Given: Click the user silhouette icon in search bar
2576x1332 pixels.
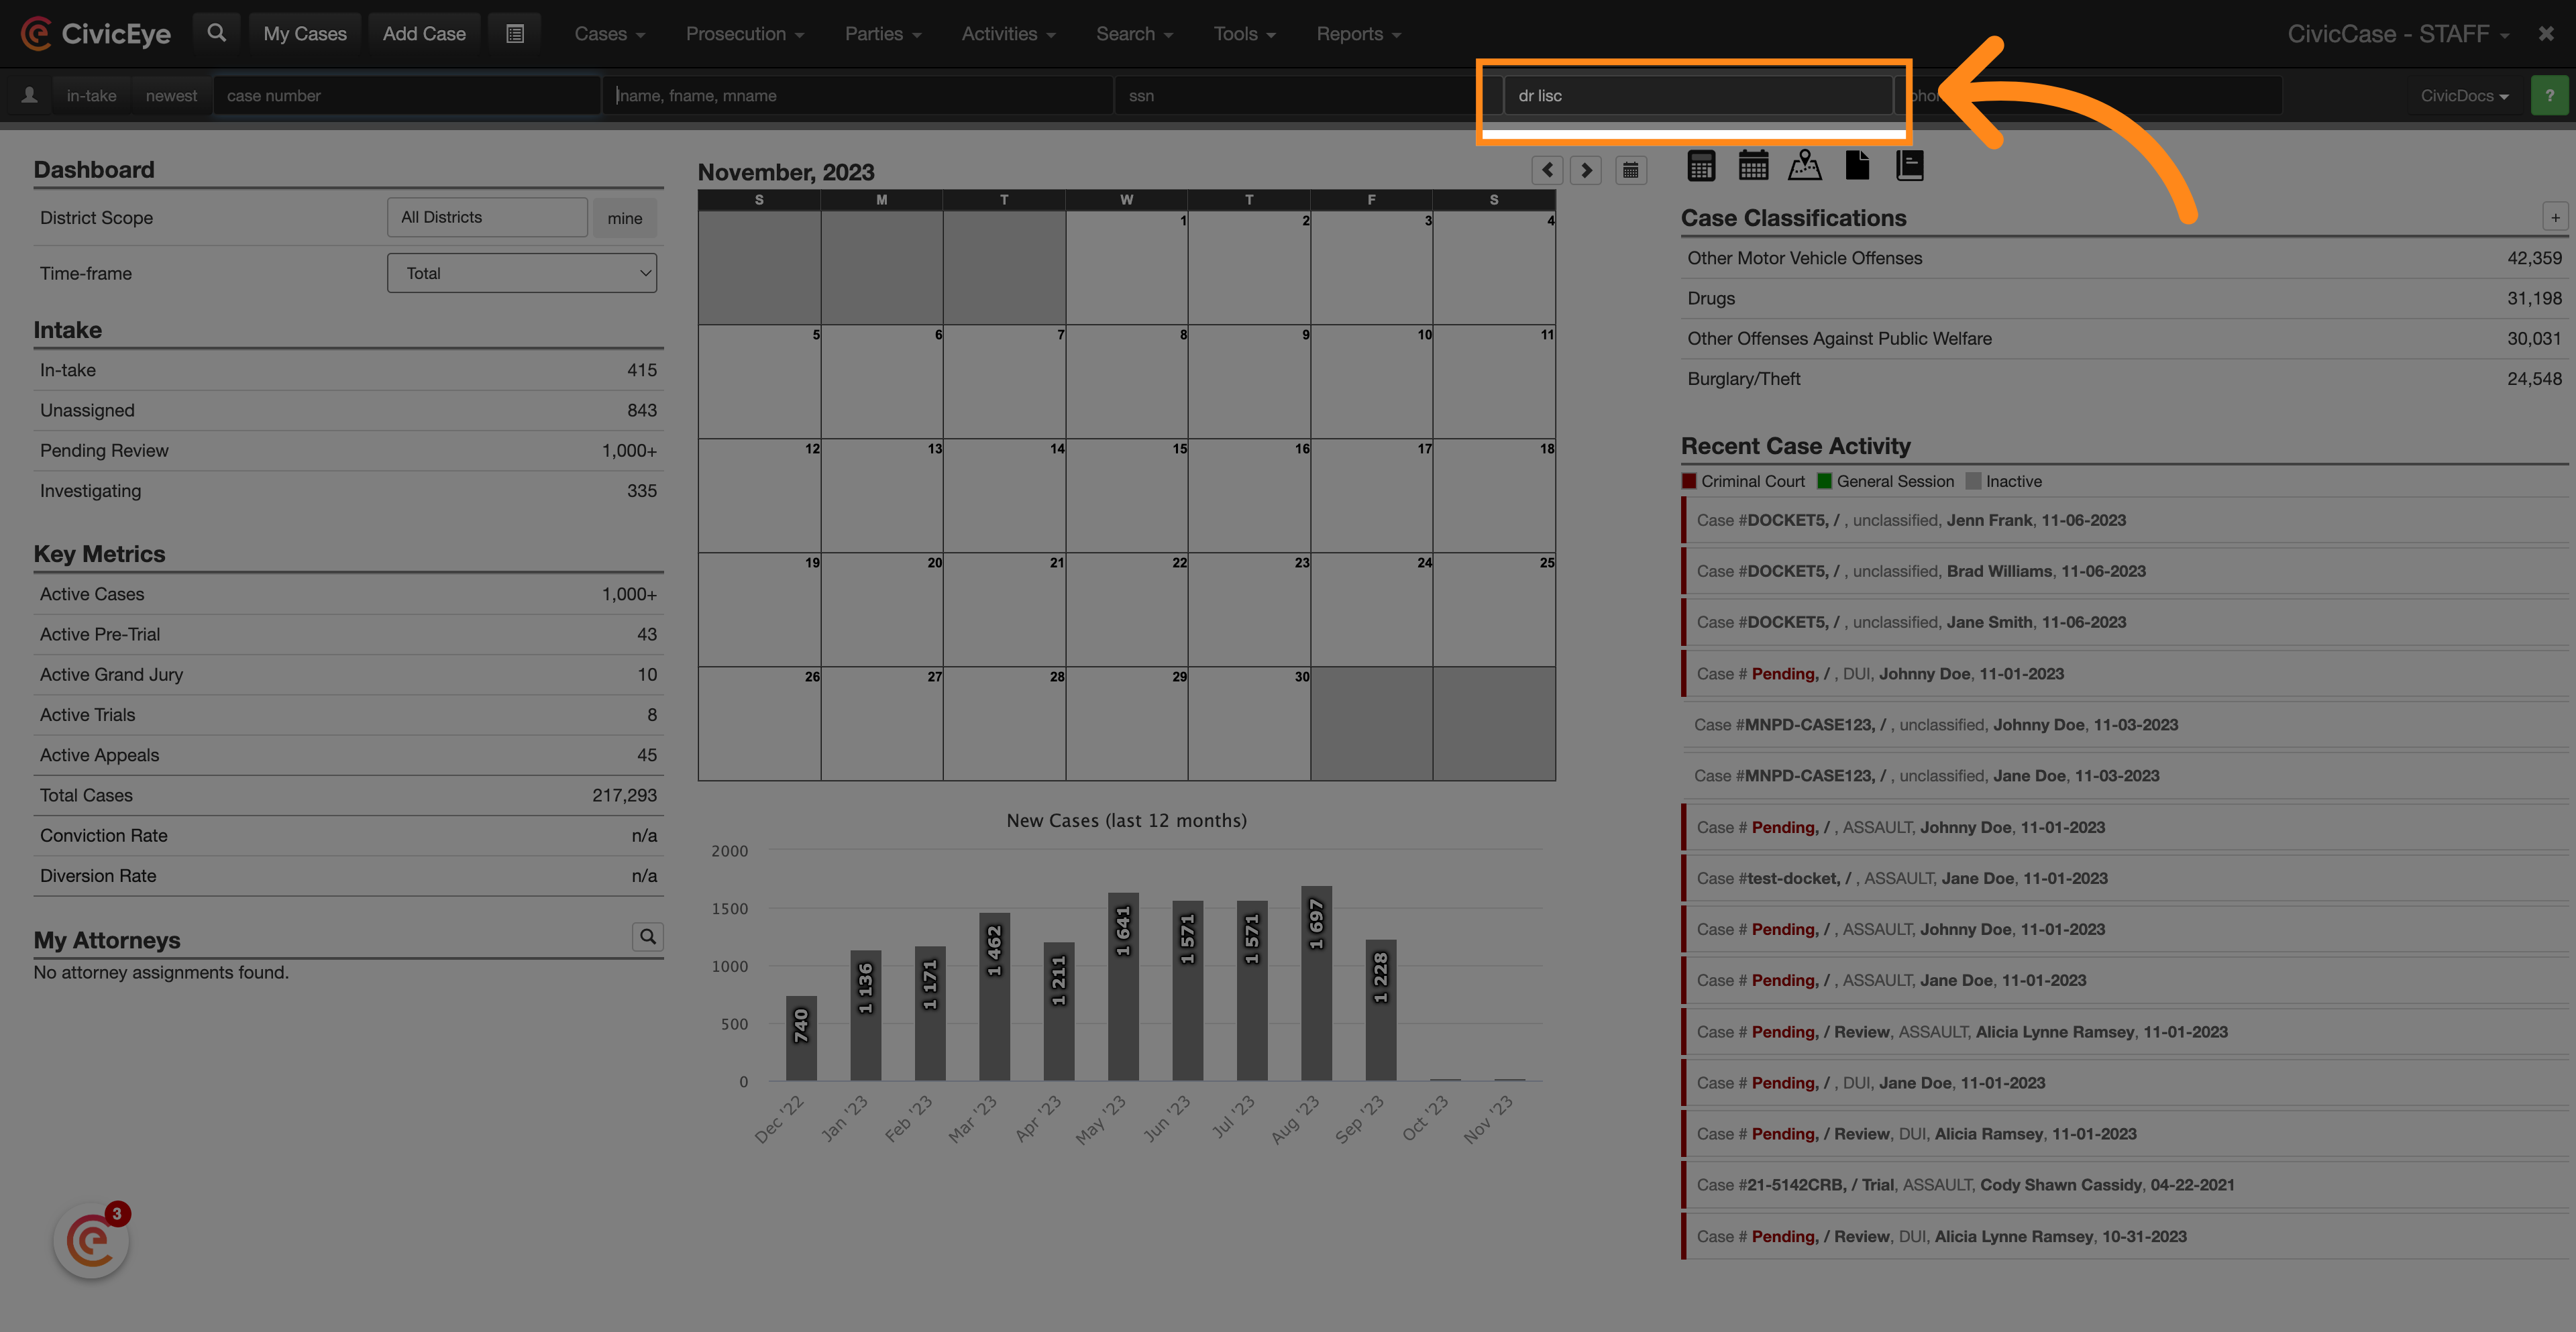Looking at the screenshot, I should 29,95.
